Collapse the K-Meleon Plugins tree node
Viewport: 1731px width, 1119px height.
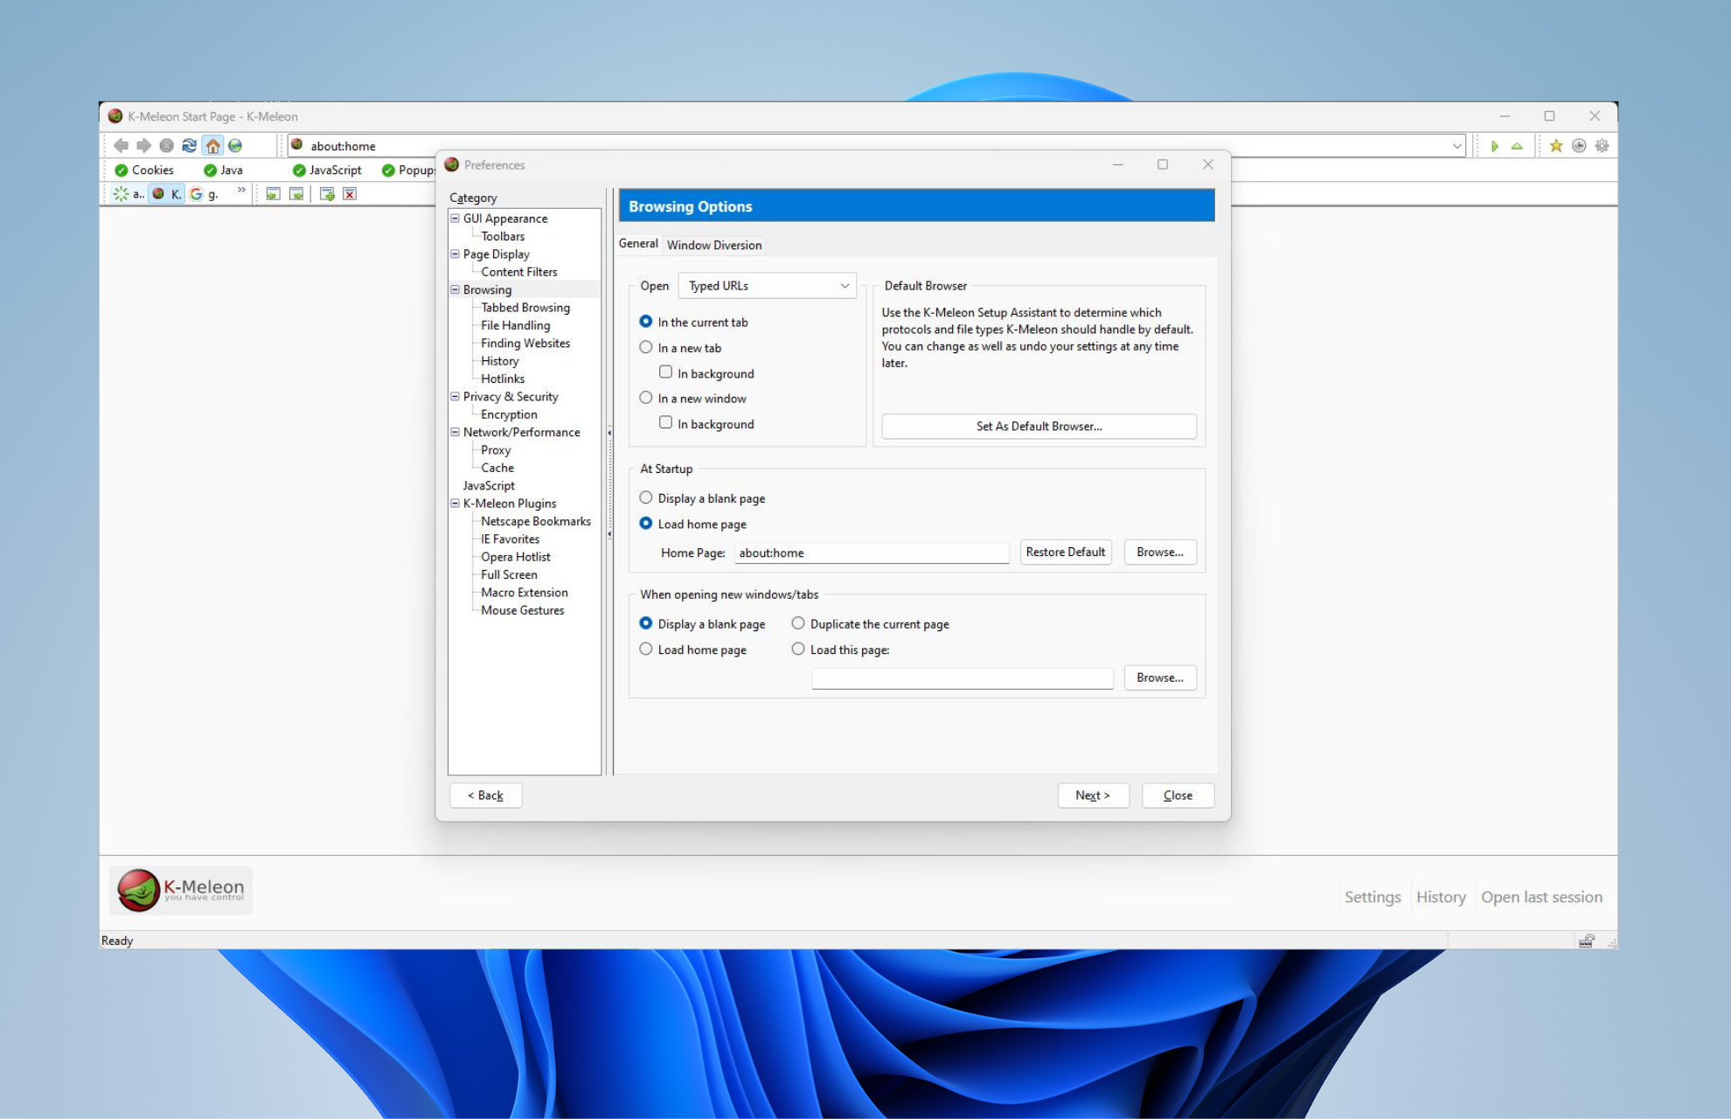[455, 504]
